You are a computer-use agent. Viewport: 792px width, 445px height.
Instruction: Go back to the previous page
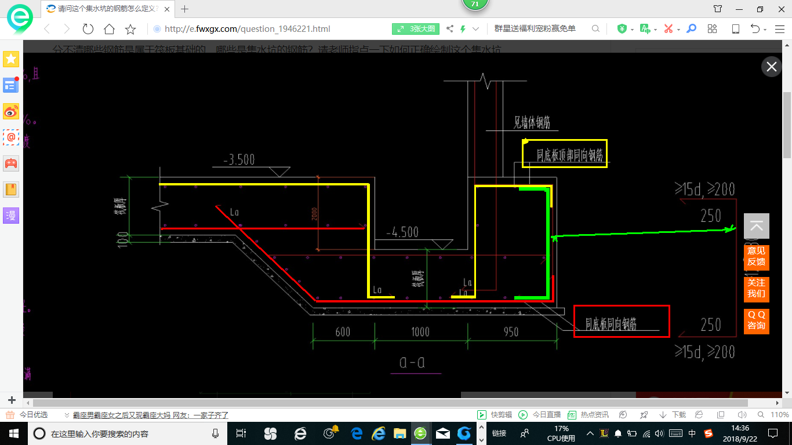tap(47, 29)
